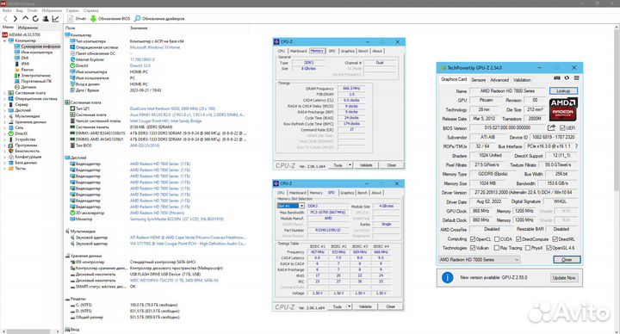The height and width of the screenshot is (334, 620).
Task: Select IPMI item in AIDA64 tree
Action: [x=22, y=64]
